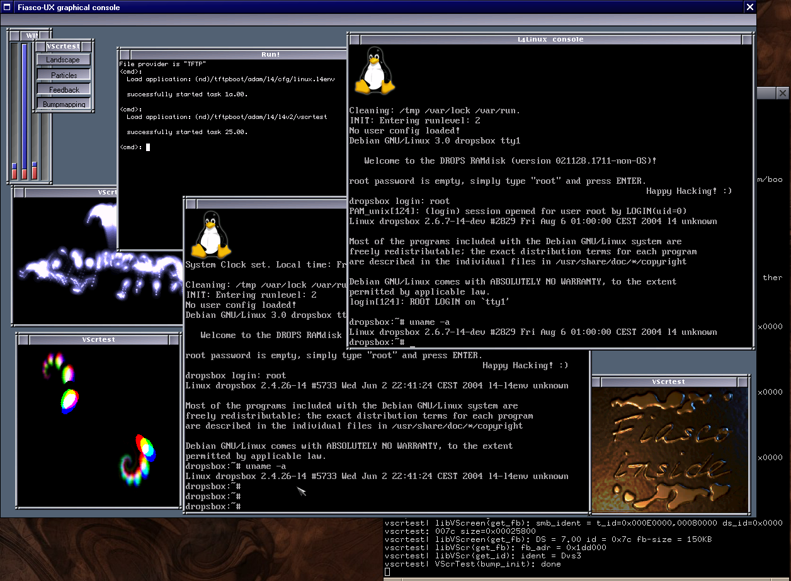Start the Particles demo button
The width and height of the screenshot is (791, 581).
click(64, 75)
